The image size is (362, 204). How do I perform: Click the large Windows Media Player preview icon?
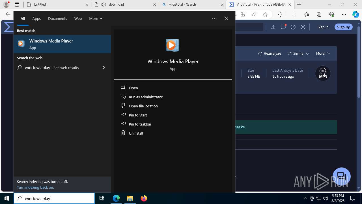pyautogui.click(x=172, y=45)
